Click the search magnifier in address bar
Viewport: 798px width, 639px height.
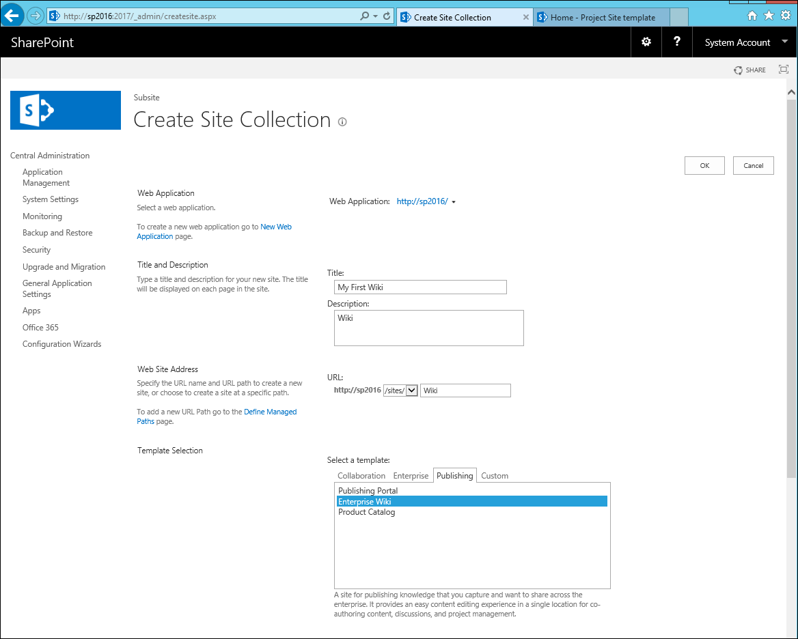364,16
